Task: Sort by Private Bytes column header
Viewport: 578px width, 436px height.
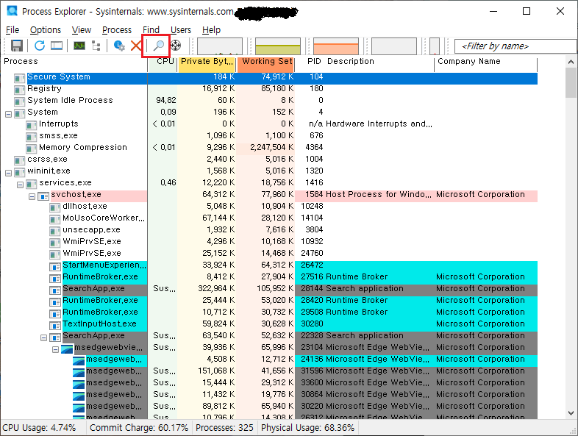Action: [207, 62]
